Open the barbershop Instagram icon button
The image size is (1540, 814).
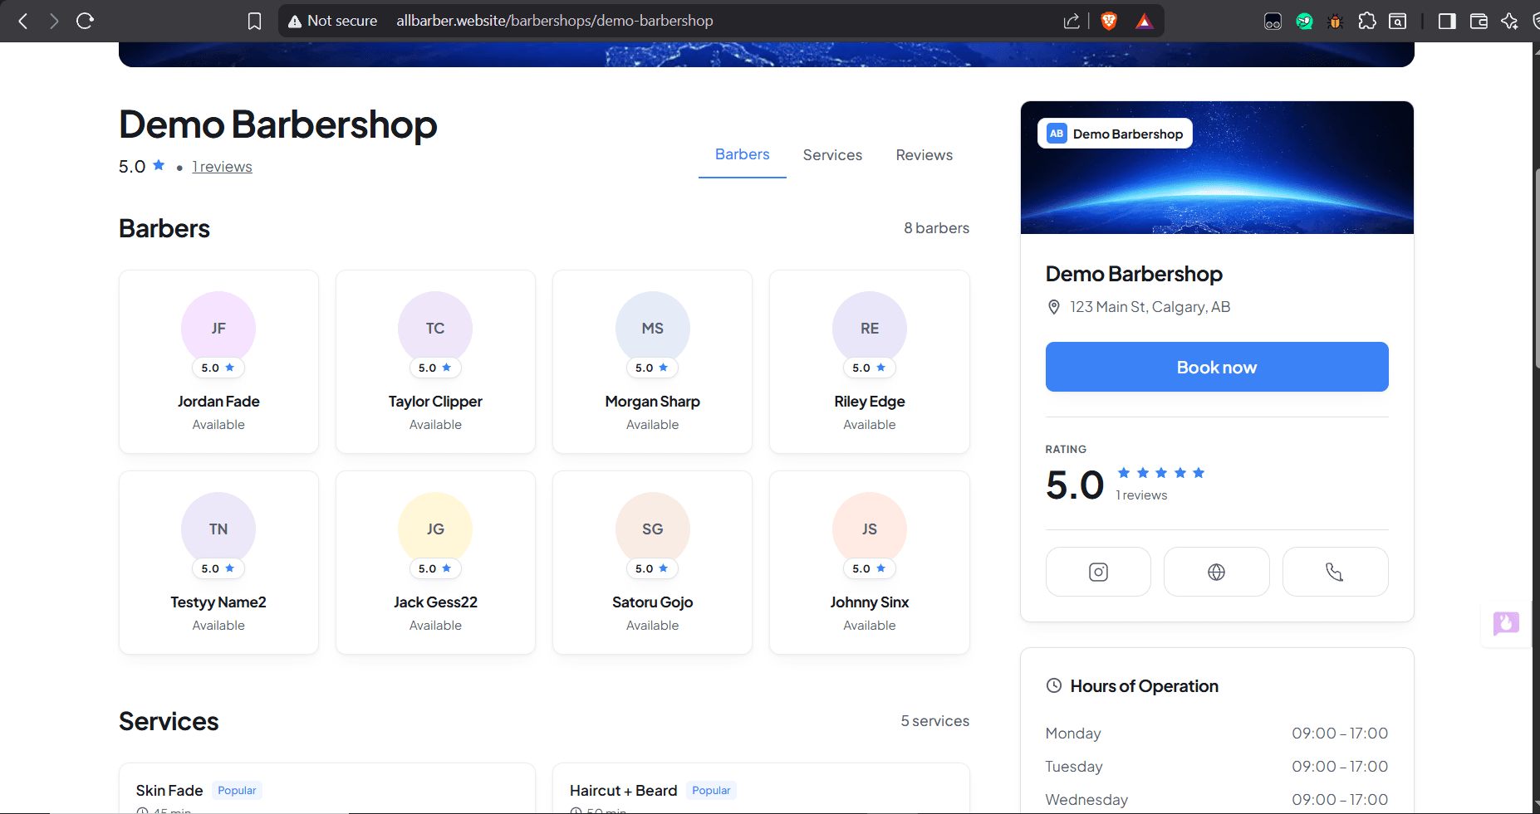[1098, 572]
